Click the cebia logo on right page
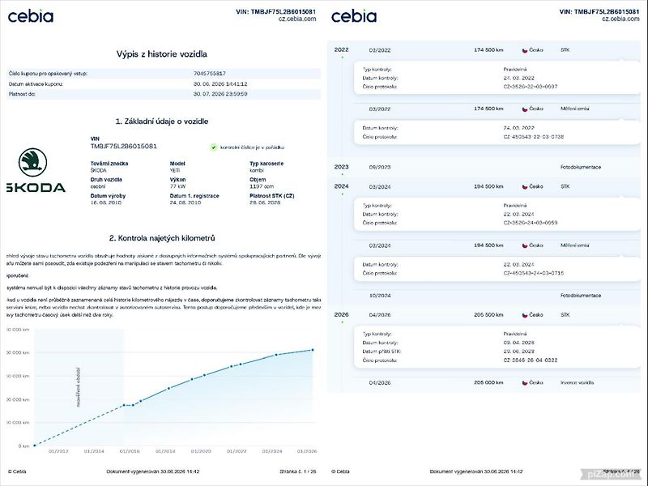Screen dimensions: 648x486 (354, 16)
